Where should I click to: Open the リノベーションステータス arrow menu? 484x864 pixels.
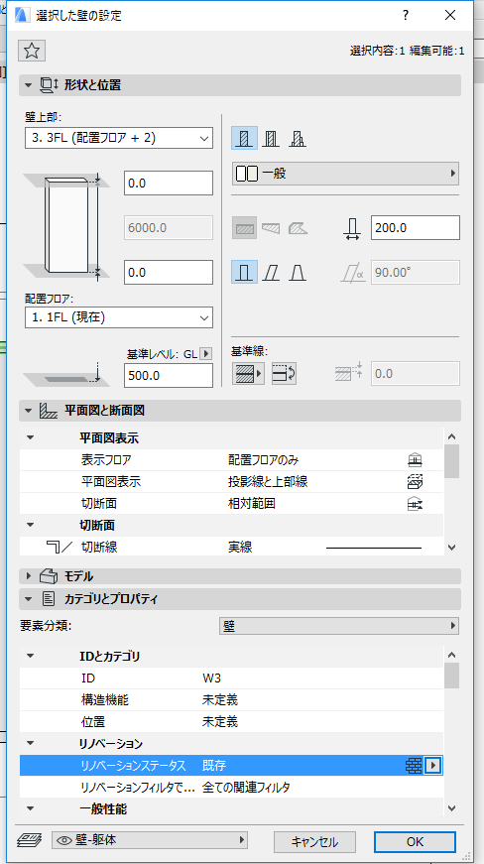pos(433,766)
